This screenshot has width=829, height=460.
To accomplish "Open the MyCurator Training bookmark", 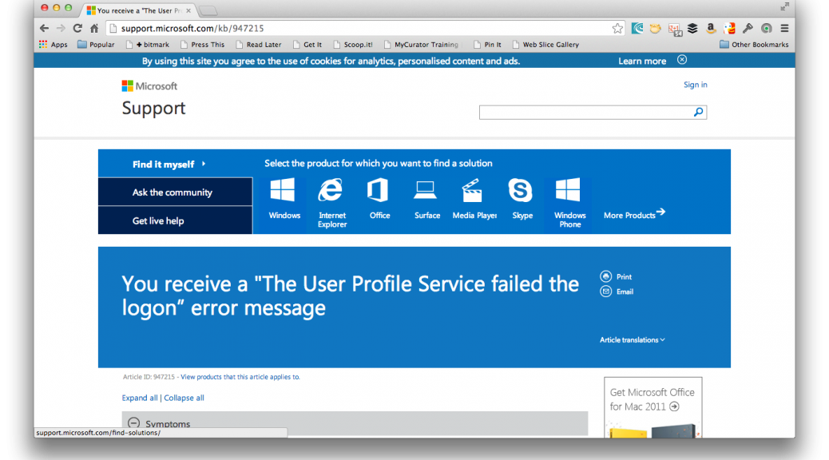I will point(422,45).
